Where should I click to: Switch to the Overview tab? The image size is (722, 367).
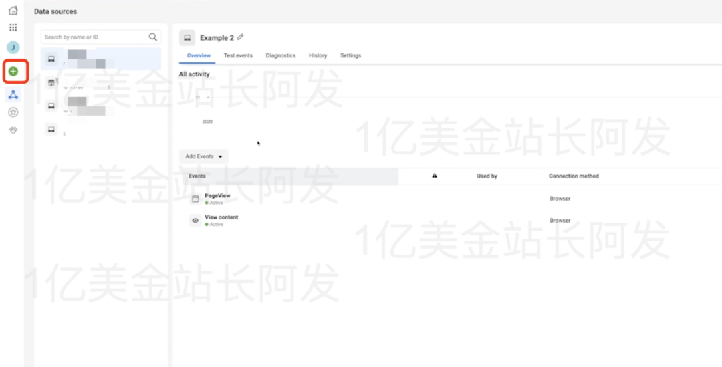point(199,55)
